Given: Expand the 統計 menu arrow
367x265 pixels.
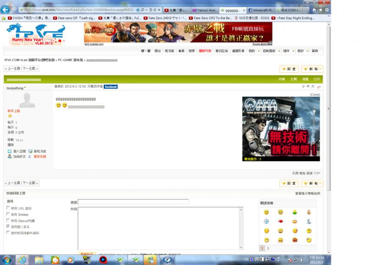Looking at the screenshot, I should point(307,51).
